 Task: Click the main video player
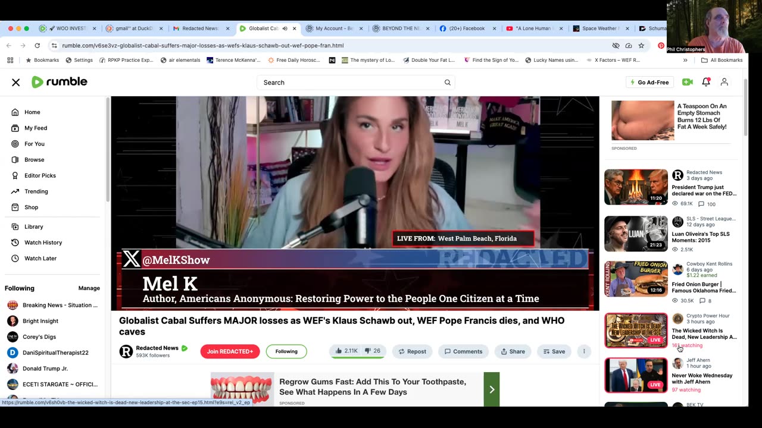(355, 203)
